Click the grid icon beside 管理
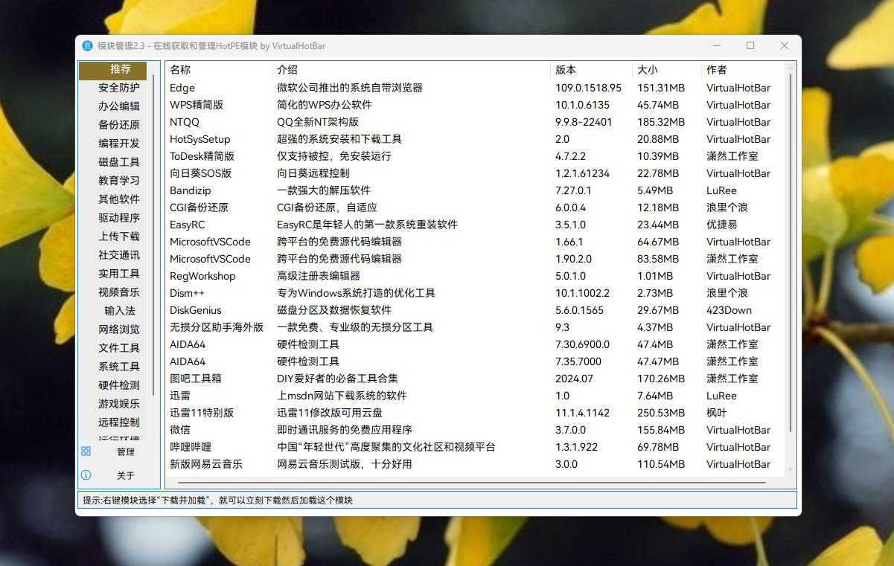This screenshot has height=566, width=894. pos(86,451)
